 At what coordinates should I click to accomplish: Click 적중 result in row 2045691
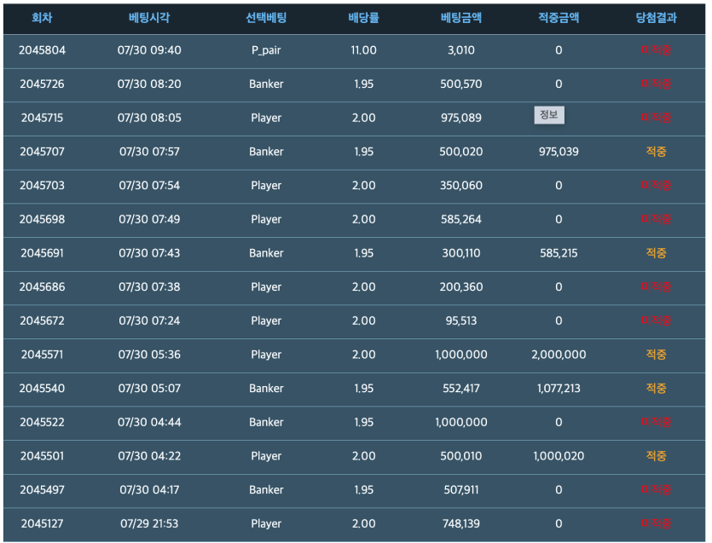click(x=656, y=253)
